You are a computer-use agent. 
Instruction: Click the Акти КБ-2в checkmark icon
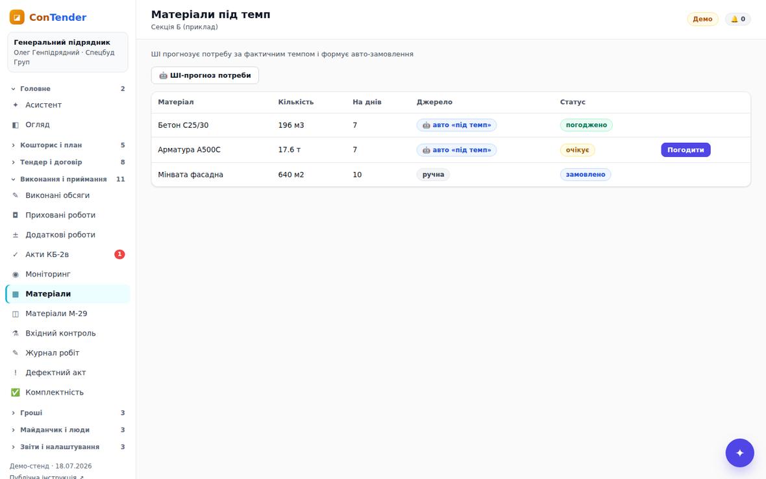coord(15,254)
